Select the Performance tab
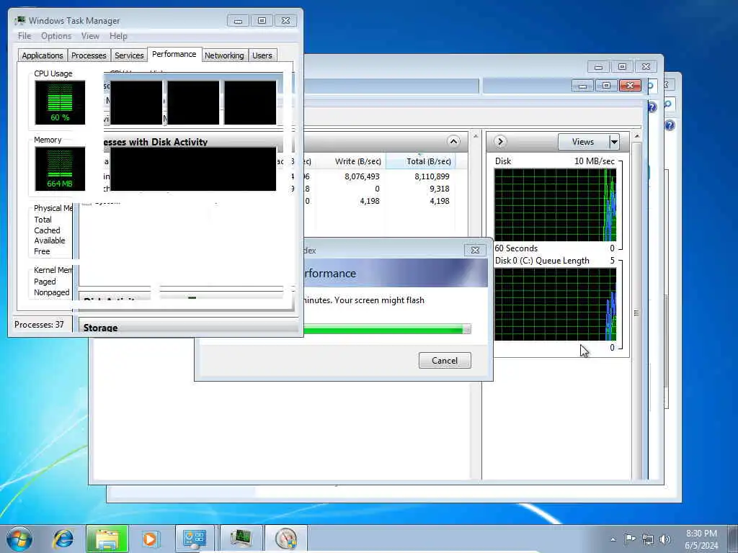738x553 pixels. point(174,54)
